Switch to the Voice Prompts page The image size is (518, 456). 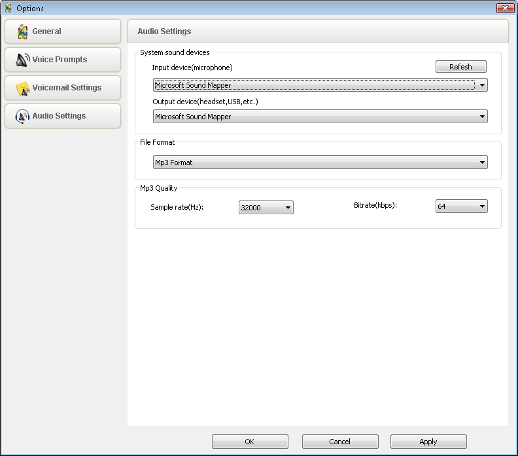click(63, 60)
